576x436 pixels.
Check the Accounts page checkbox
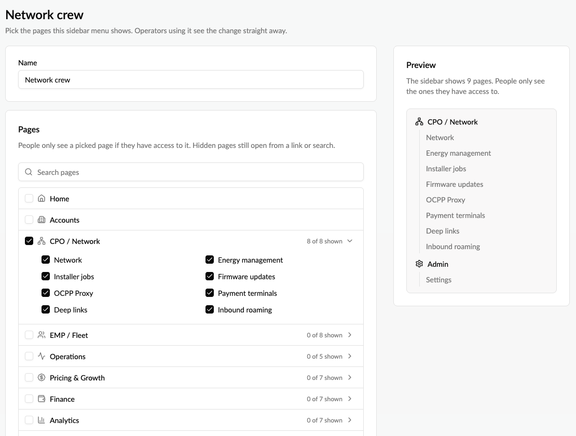coord(29,220)
